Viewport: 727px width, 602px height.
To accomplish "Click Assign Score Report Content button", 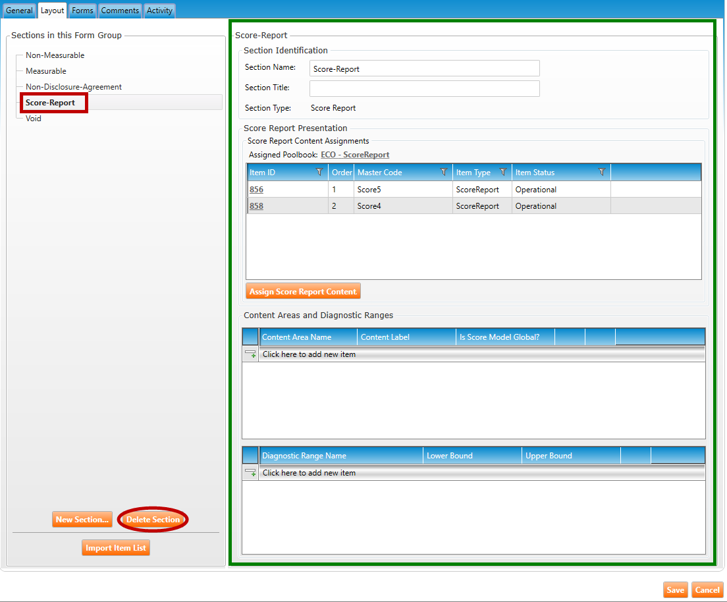I will coord(303,291).
